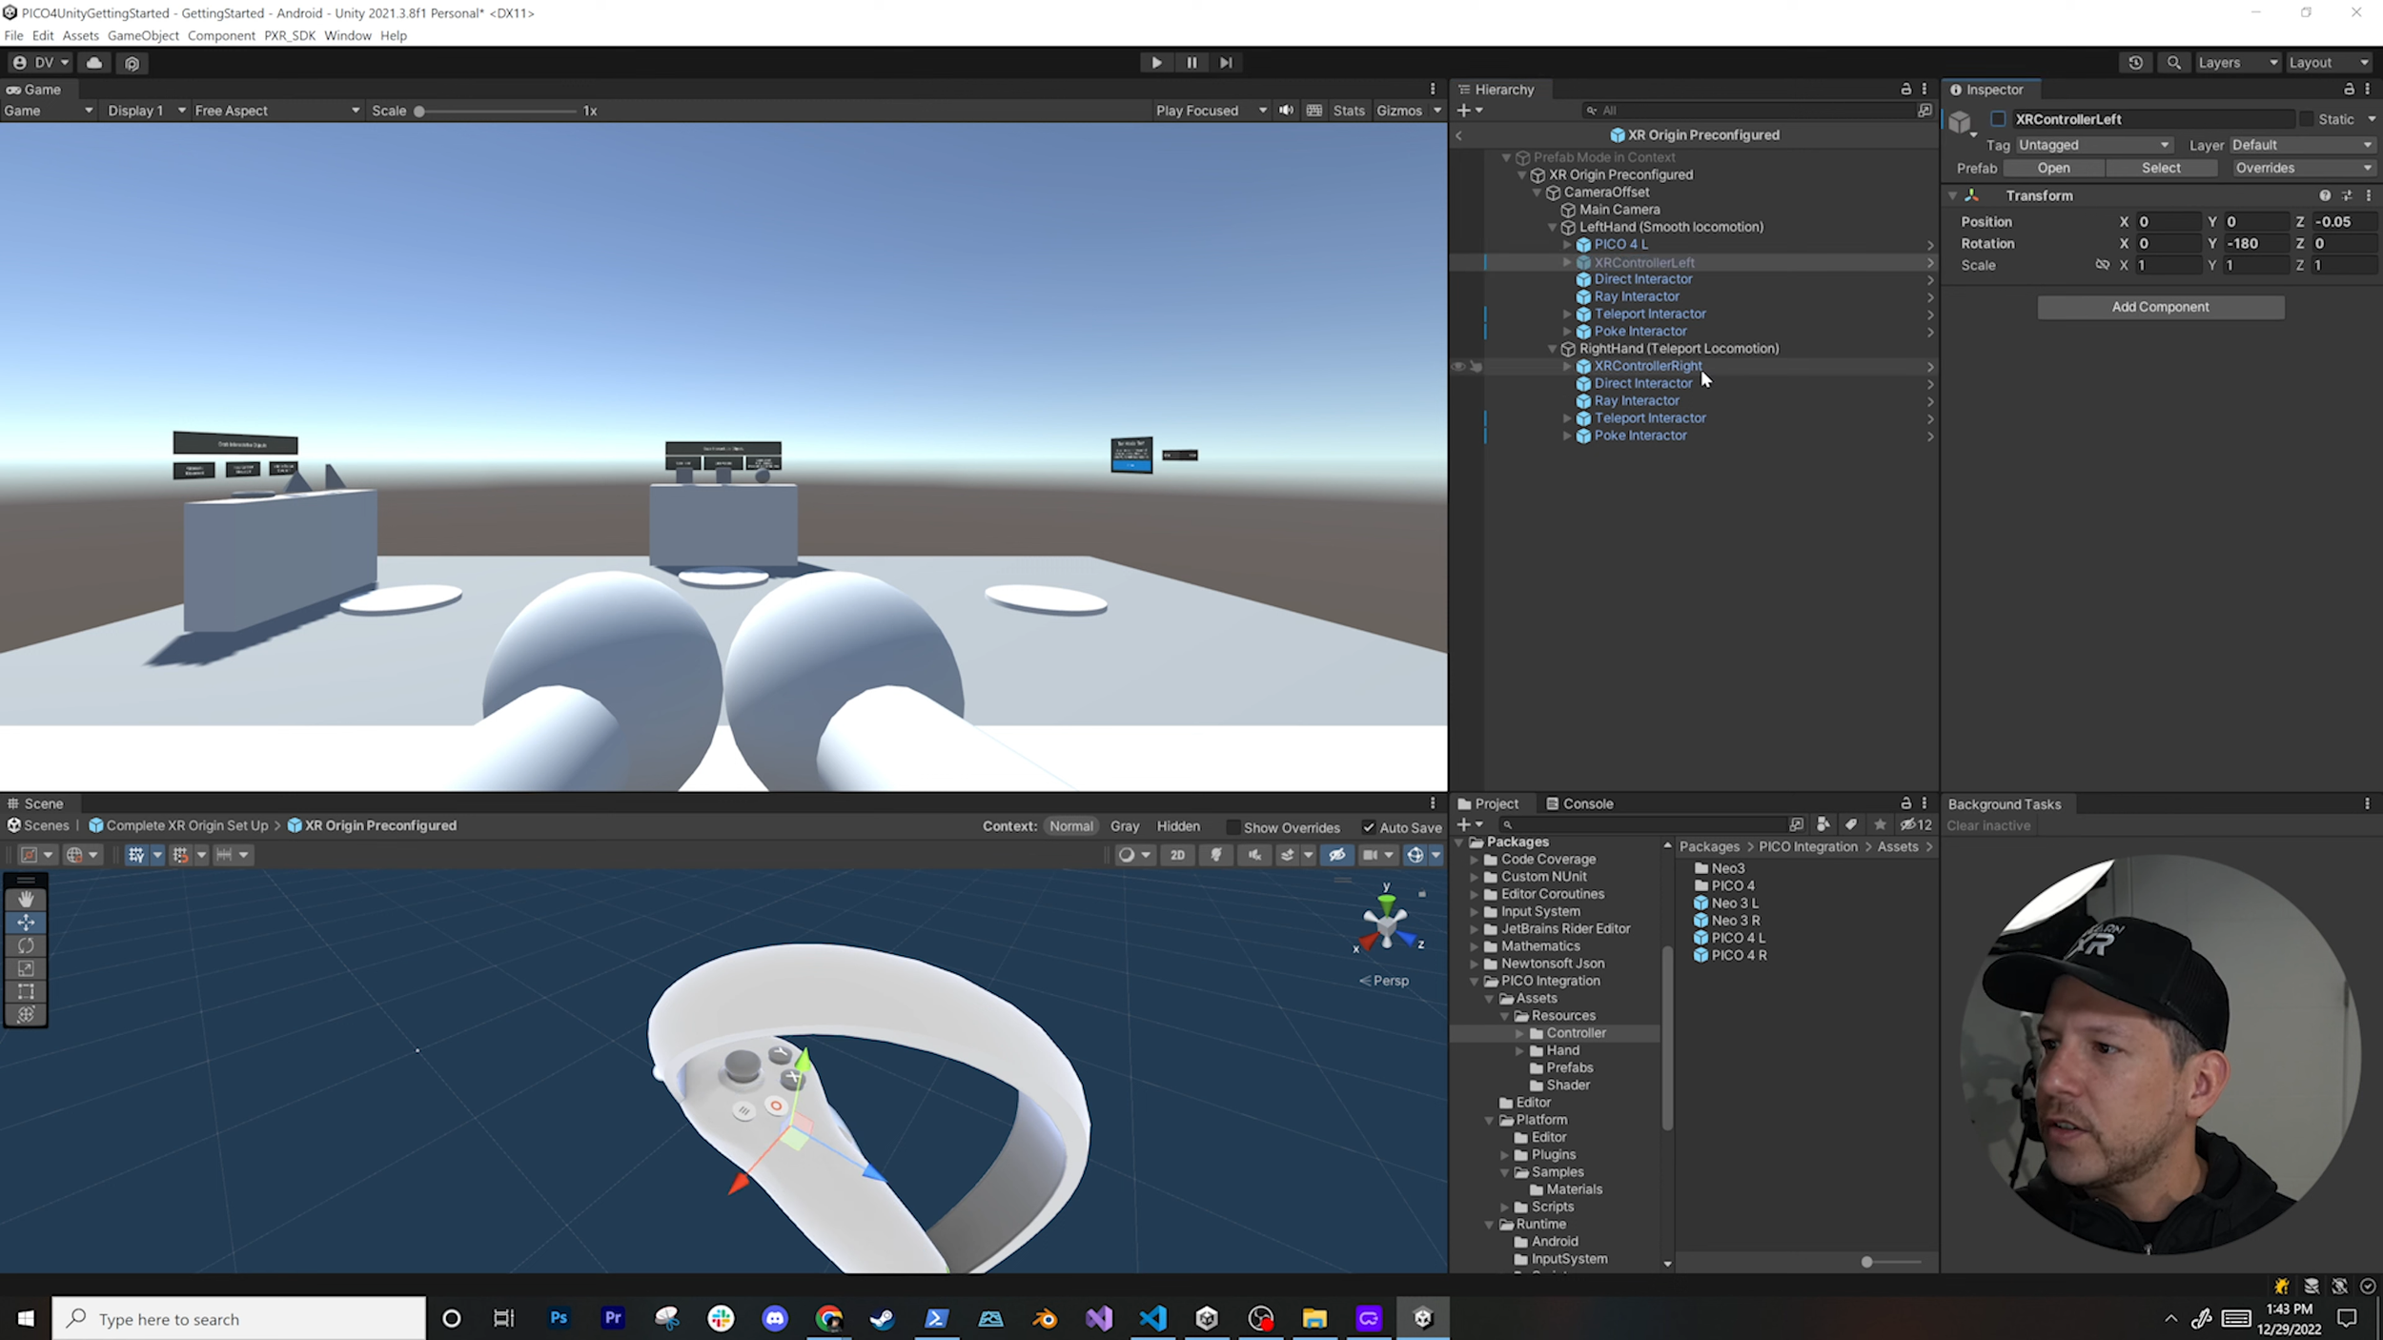
Task: Enable the XRControllerLeft active checkbox
Action: click(1998, 119)
